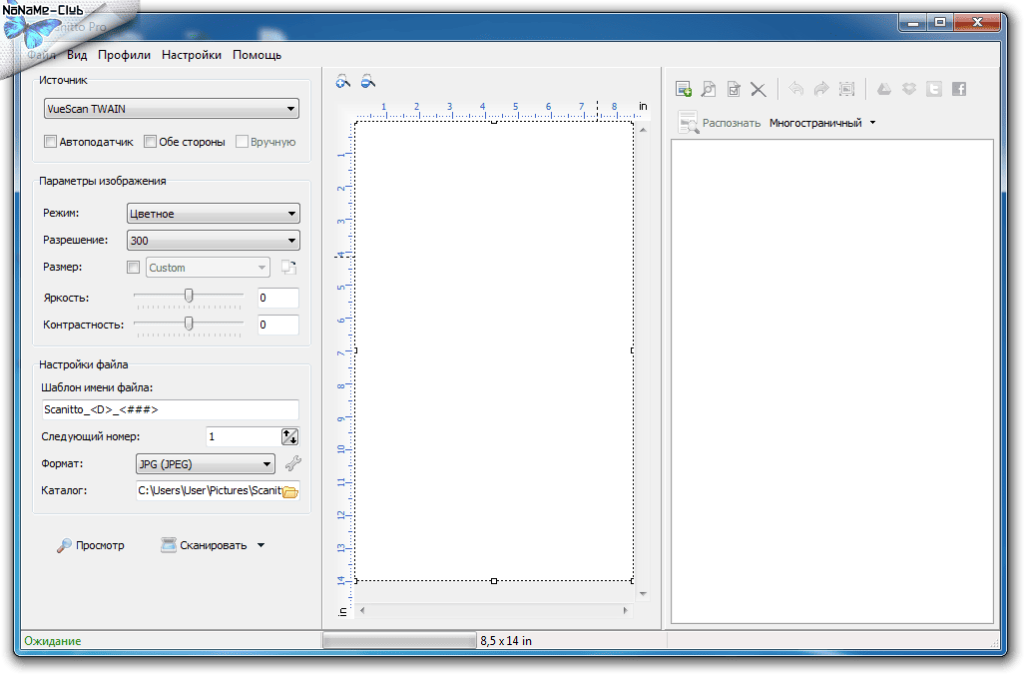This screenshot has width=1025, height=676.
Task: Click the in unit label on the ruler
Action: 643,106
